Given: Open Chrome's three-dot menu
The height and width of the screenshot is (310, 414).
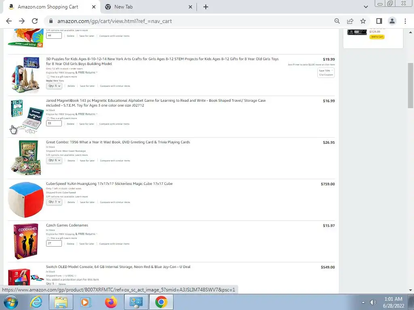Looking at the screenshot, I should [x=405, y=21].
